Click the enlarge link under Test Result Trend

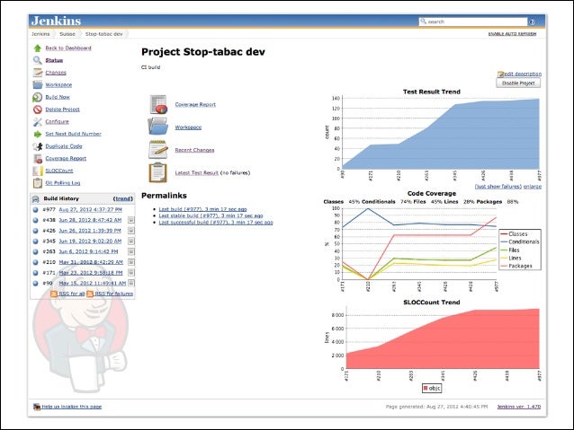pos(533,187)
